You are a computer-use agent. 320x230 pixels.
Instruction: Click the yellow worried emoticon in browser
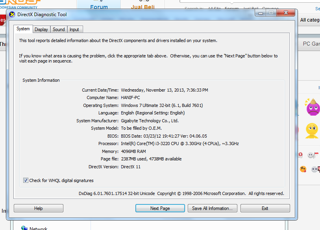point(312,131)
